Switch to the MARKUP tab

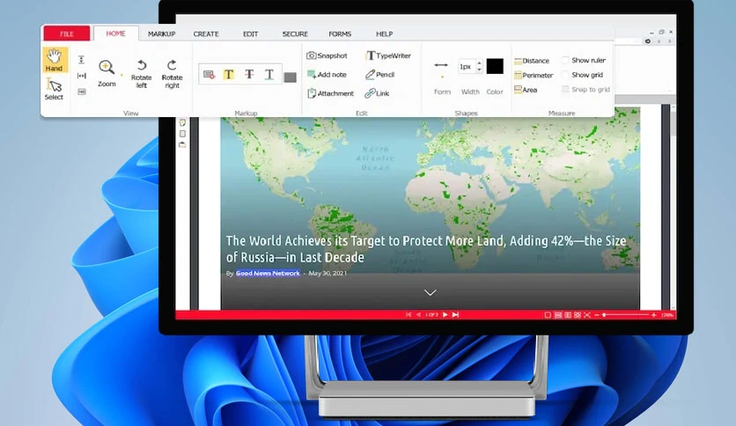(161, 33)
